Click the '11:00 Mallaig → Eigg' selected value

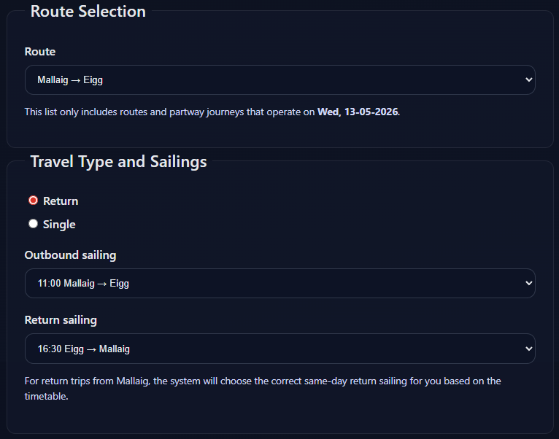83,284
